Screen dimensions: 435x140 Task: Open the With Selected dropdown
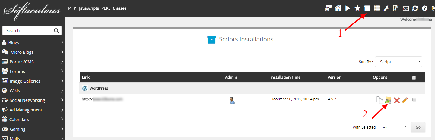pyautogui.click(x=393, y=127)
